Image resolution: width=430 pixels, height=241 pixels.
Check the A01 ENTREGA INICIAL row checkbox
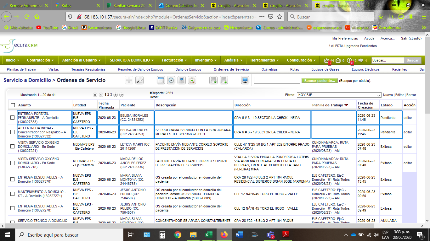coord(13,132)
